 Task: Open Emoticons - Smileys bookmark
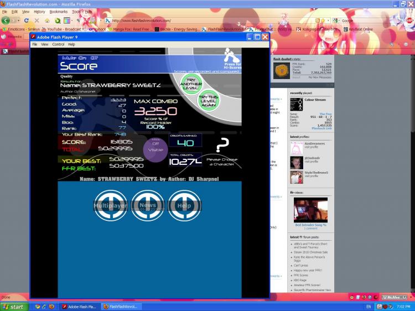click(x=21, y=29)
